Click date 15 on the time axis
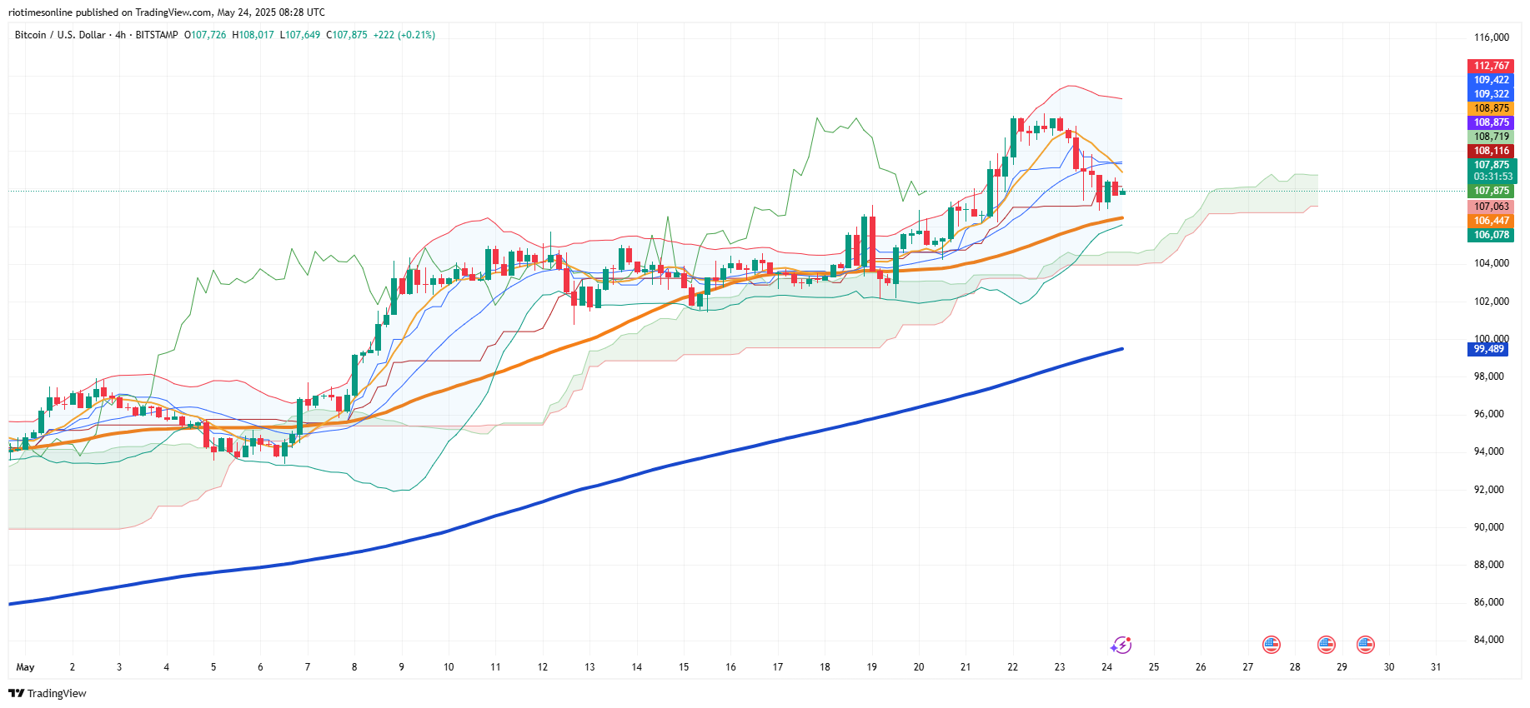Image resolution: width=1530 pixels, height=708 pixels. [x=684, y=667]
